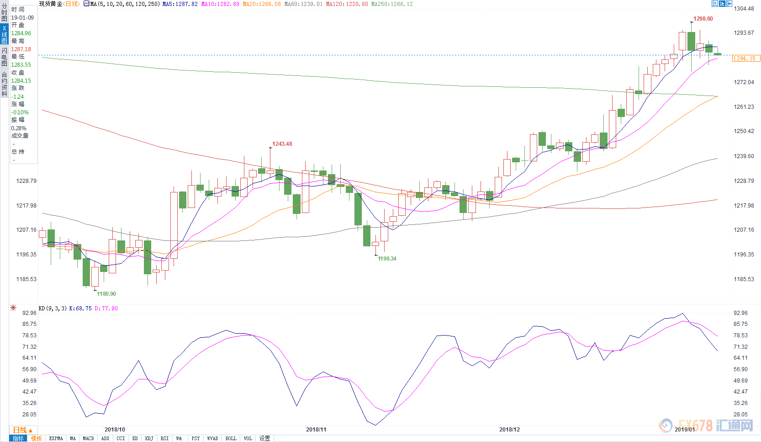This screenshot has width=761, height=442.
Task: Apply the MACD indicator
Action: [88, 438]
